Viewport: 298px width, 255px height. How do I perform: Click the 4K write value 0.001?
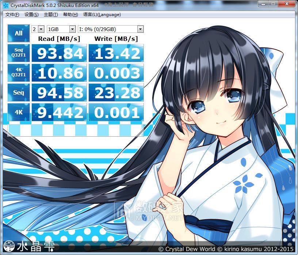pyautogui.click(x=116, y=112)
